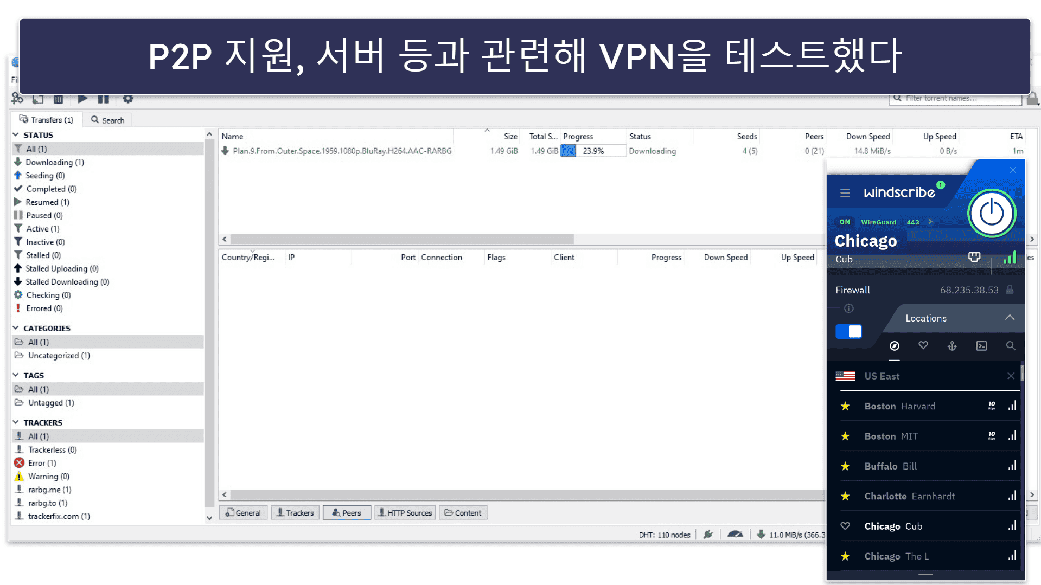The width and height of the screenshot is (1041, 585).
Task: Click the Windscribe power connect button
Action: [x=991, y=213]
